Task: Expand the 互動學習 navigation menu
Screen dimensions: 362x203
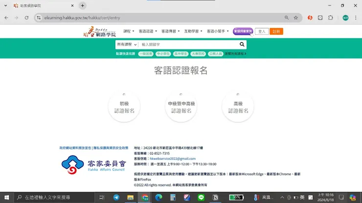Action: click(x=193, y=31)
